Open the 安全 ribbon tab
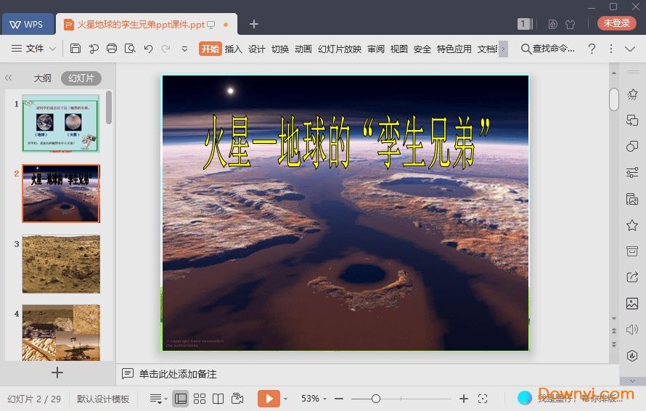 click(x=422, y=49)
